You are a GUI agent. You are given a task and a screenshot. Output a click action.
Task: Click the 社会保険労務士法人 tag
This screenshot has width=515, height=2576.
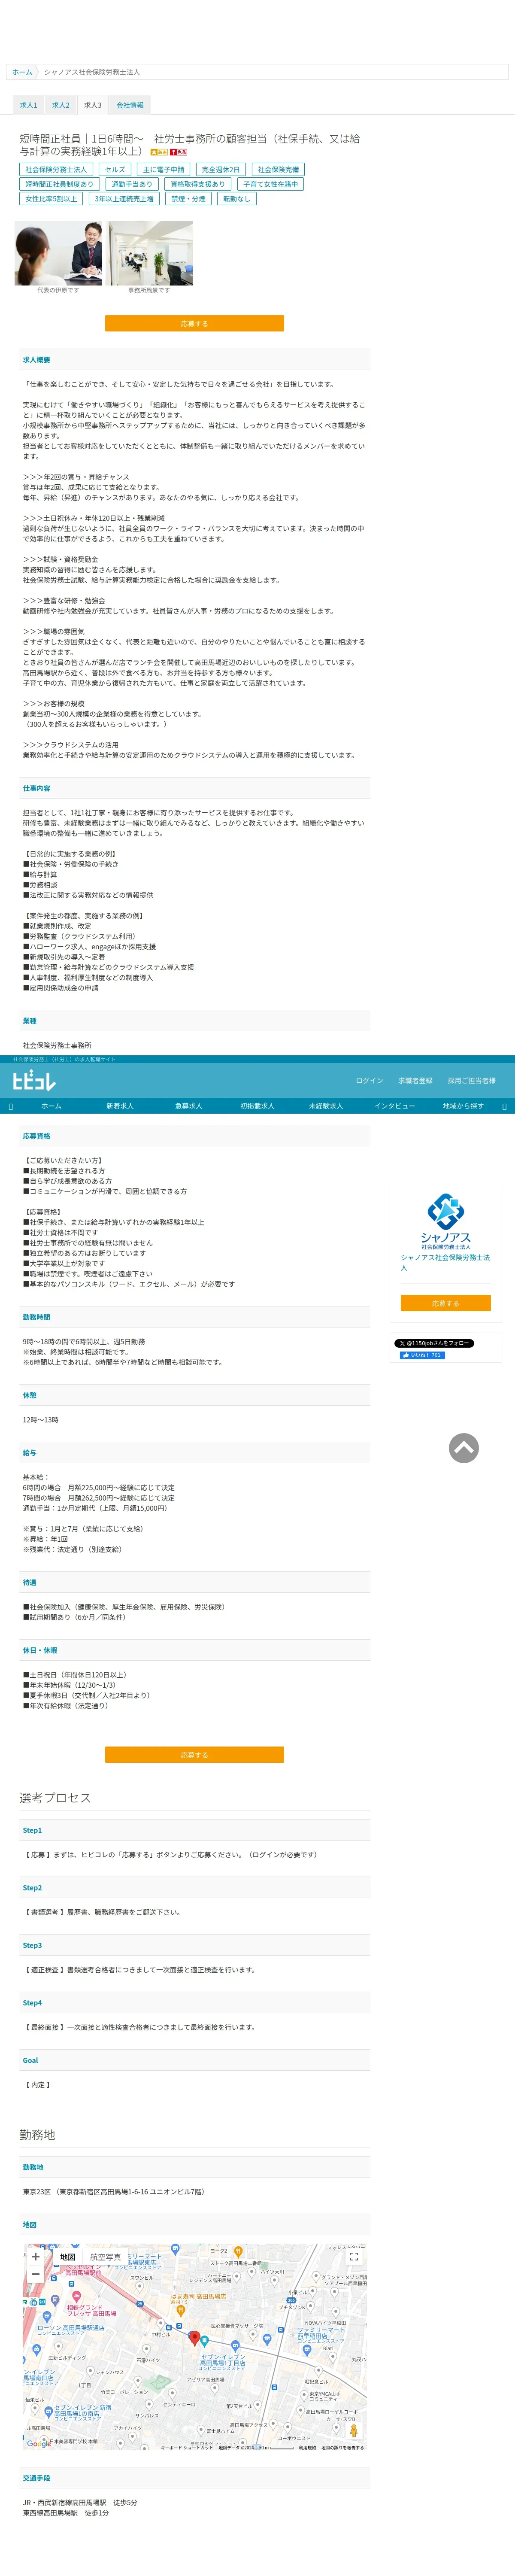56,170
